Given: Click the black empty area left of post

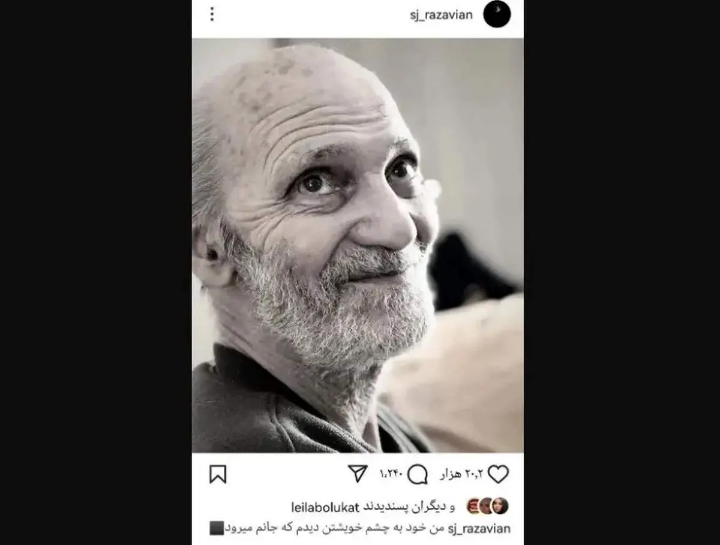Looking at the screenshot, I should [96, 272].
